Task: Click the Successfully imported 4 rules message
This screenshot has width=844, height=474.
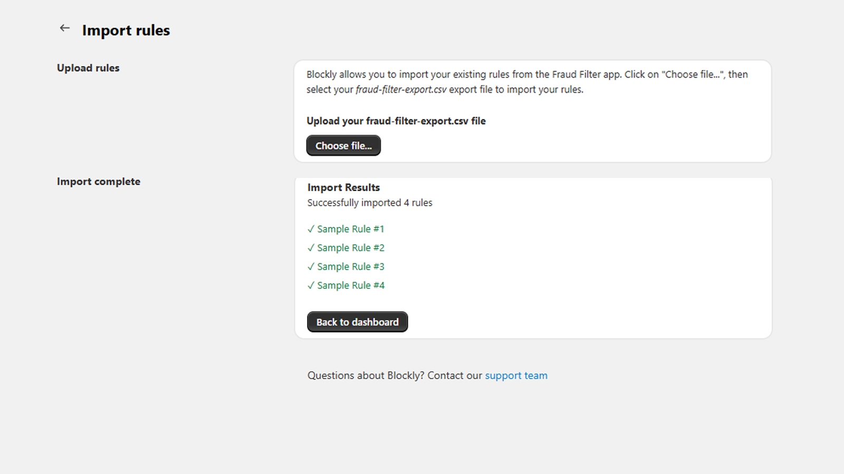Action: click(370, 203)
